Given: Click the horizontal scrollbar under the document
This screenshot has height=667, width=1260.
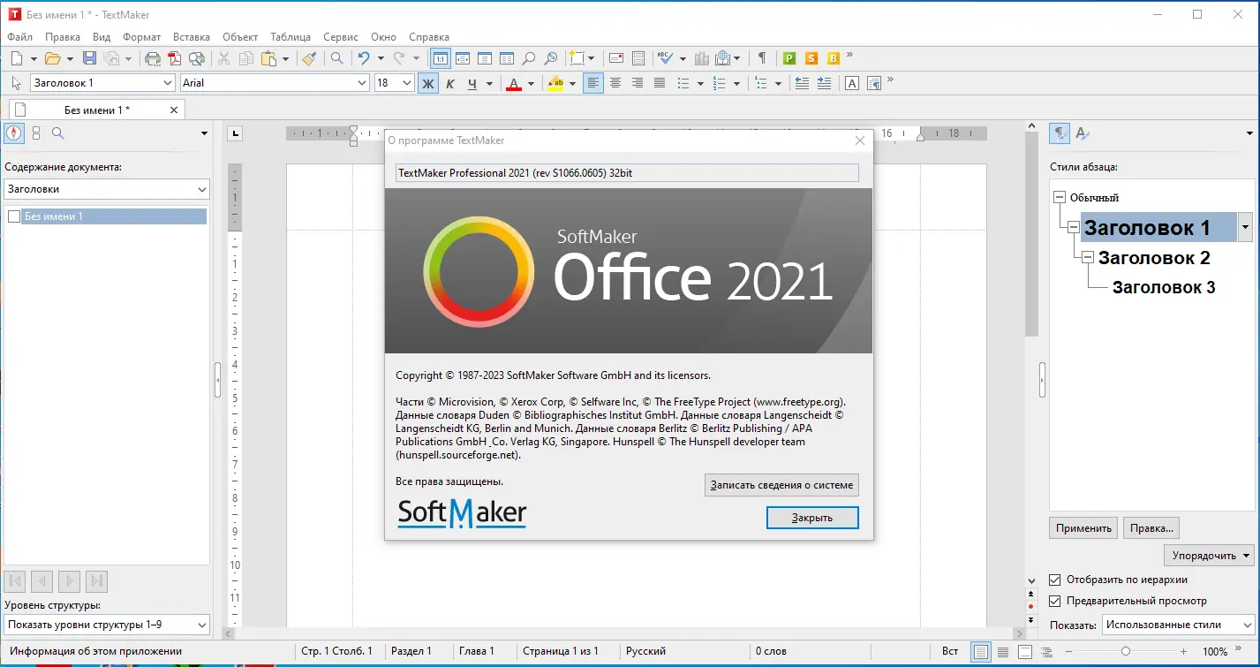Looking at the screenshot, I should coord(624,634).
